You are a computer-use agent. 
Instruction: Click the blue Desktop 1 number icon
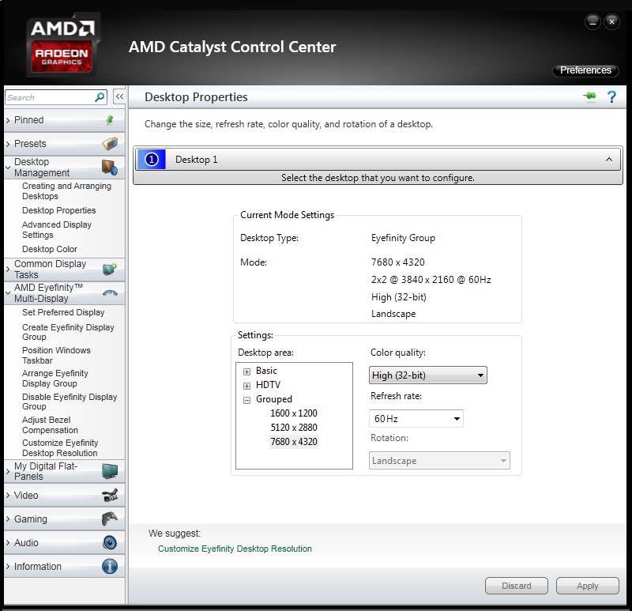[x=152, y=160]
